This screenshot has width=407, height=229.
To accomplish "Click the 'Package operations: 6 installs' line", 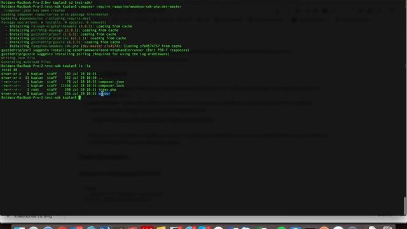I will coord(53,22).
